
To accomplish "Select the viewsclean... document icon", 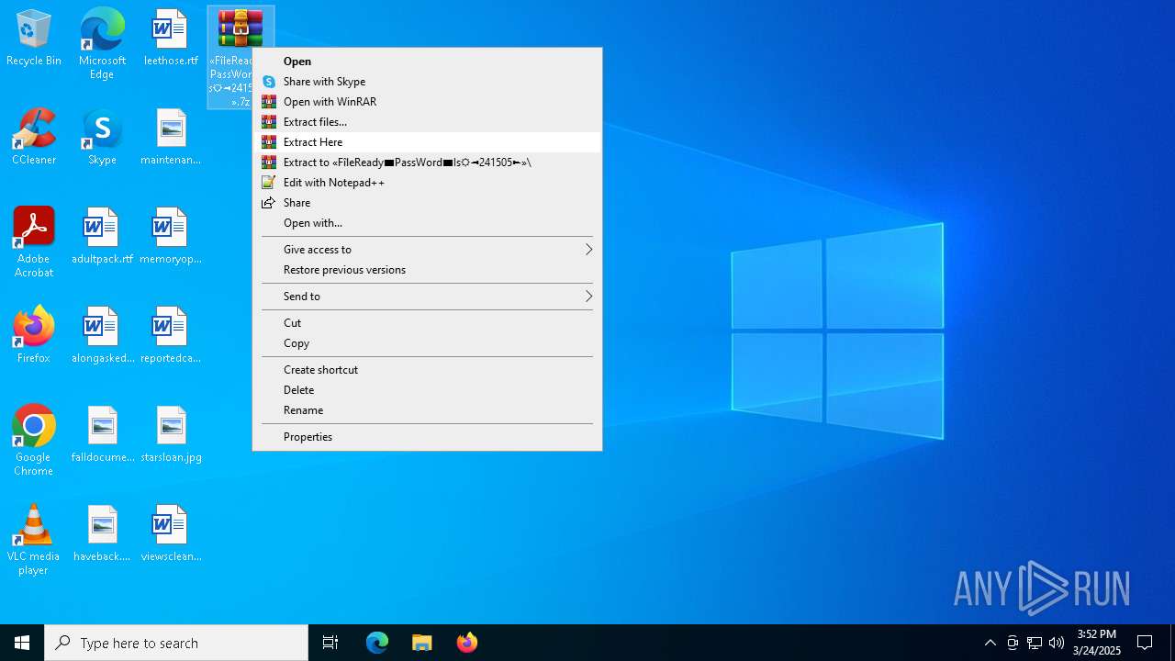I will [171, 534].
